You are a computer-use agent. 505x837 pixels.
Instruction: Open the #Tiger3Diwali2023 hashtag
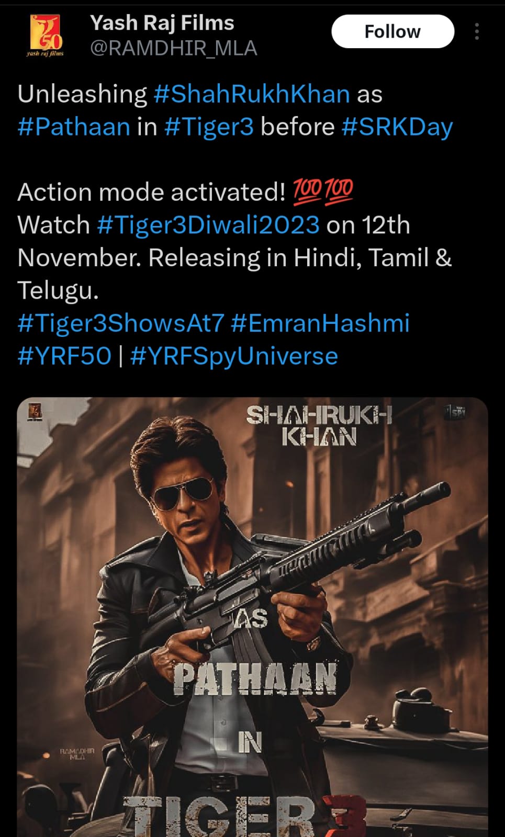pos(208,225)
